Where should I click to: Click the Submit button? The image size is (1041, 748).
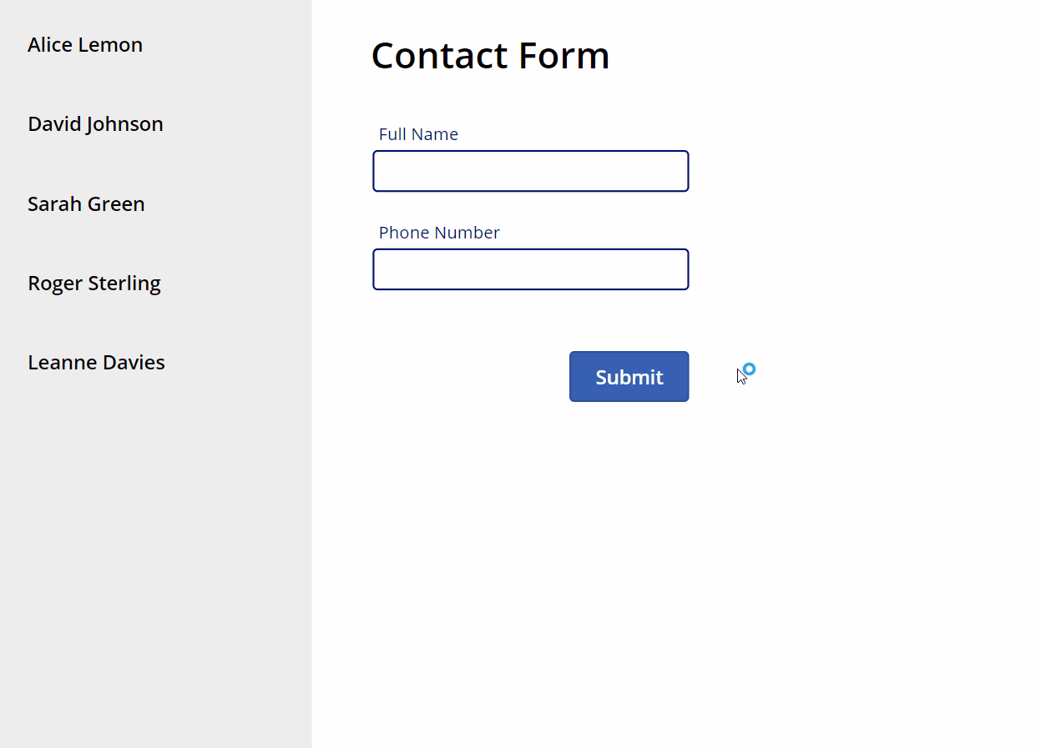tap(629, 376)
